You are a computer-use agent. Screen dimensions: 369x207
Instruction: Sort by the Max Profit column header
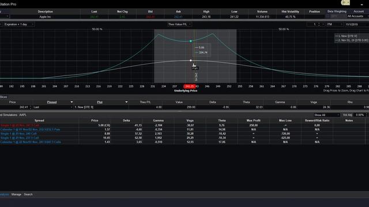click(x=254, y=121)
